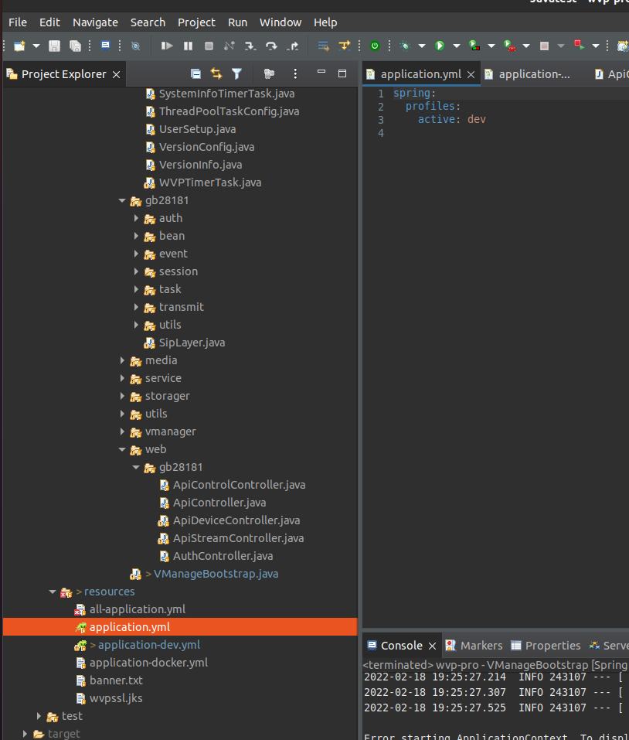Collapse all folders in Project Explorer
This screenshot has height=740, width=629.
pyautogui.click(x=197, y=73)
